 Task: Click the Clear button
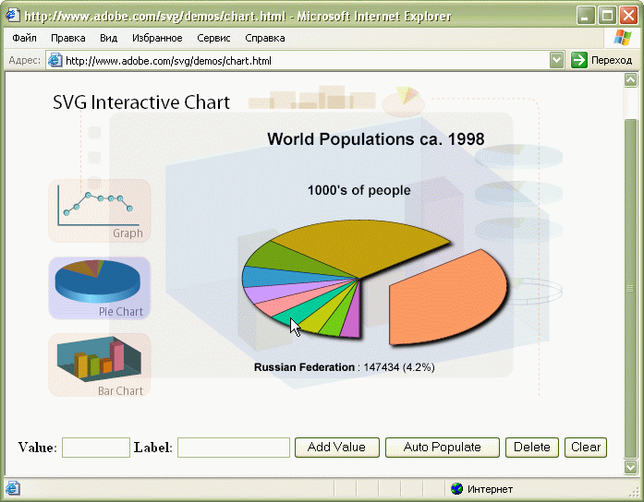586,447
